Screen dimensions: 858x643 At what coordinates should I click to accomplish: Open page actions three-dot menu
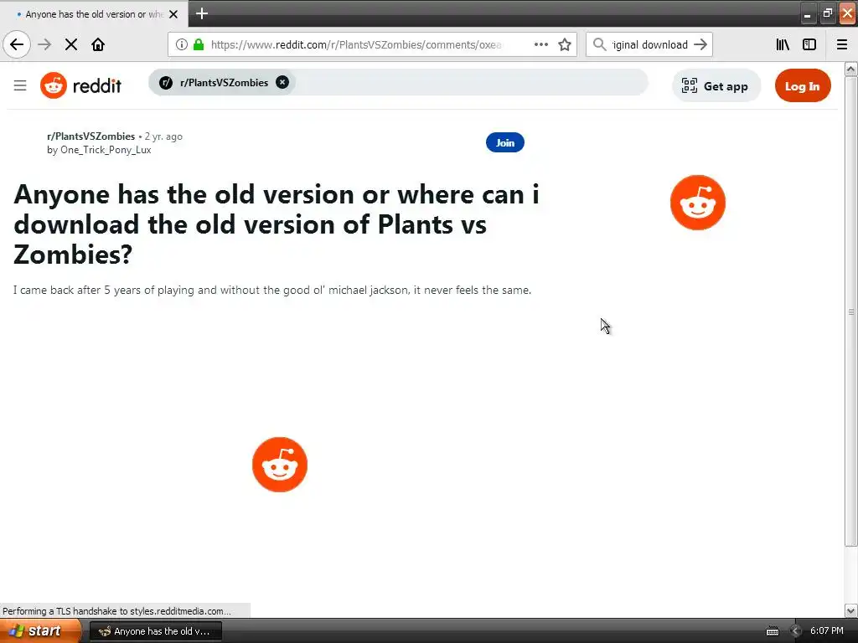coord(540,44)
